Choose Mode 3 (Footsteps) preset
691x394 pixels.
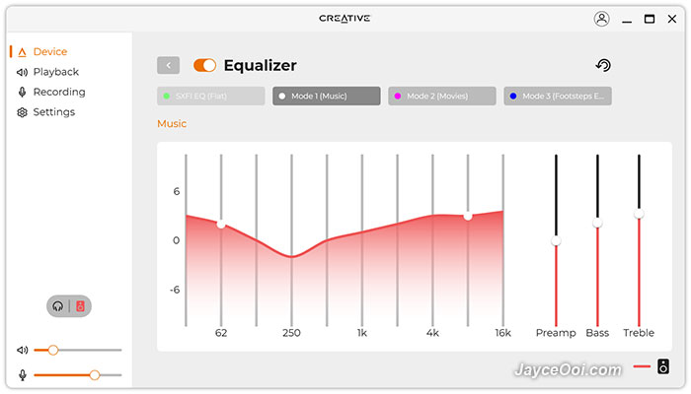point(558,96)
